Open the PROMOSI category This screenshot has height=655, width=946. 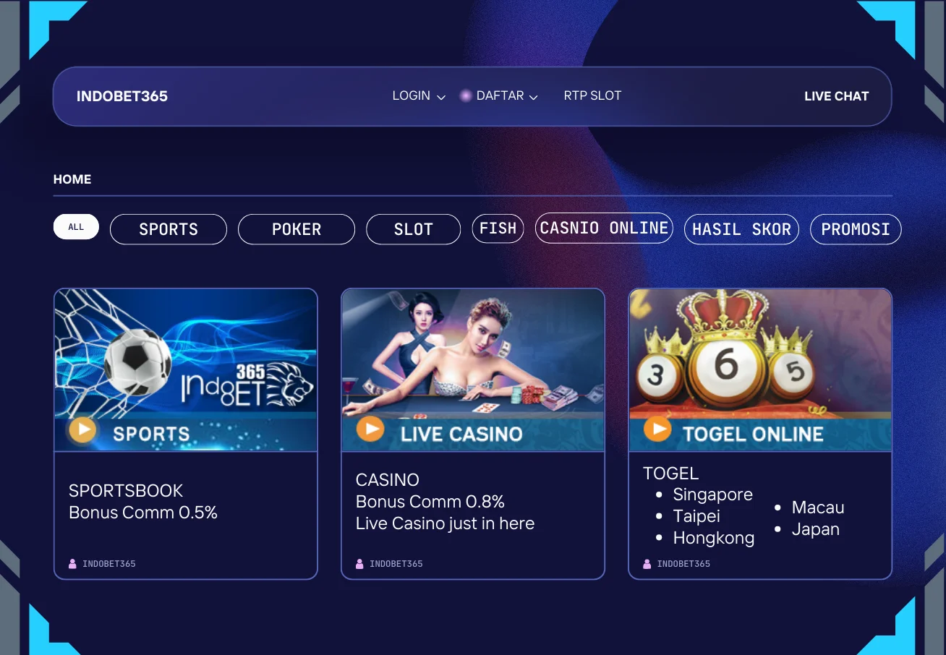[856, 229]
